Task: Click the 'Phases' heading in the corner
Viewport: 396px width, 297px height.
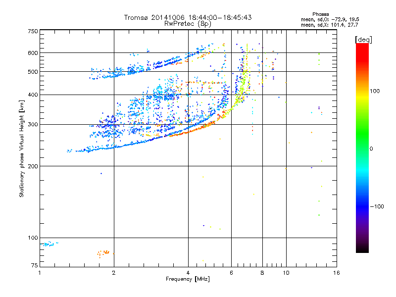Action: pyautogui.click(x=320, y=14)
